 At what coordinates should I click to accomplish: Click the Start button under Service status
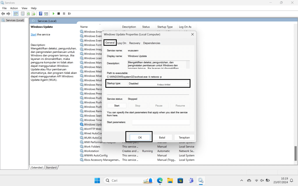pos(117,105)
